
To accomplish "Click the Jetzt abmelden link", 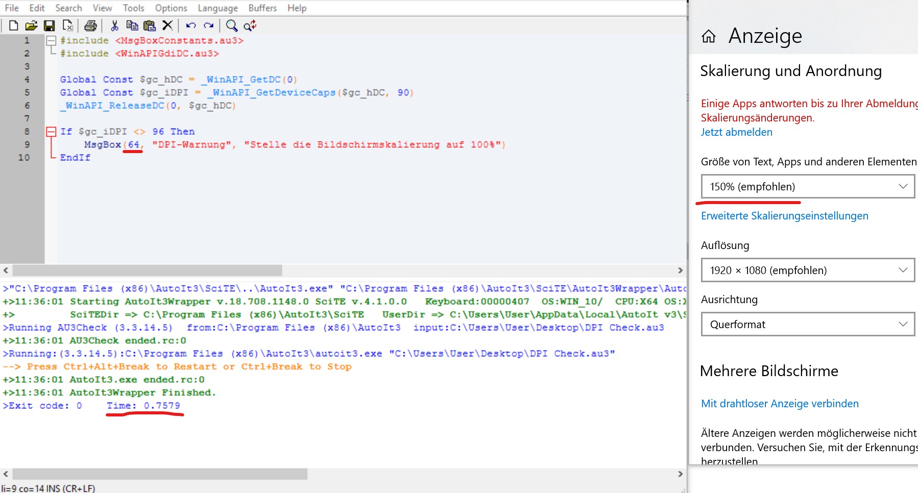I will (x=736, y=132).
